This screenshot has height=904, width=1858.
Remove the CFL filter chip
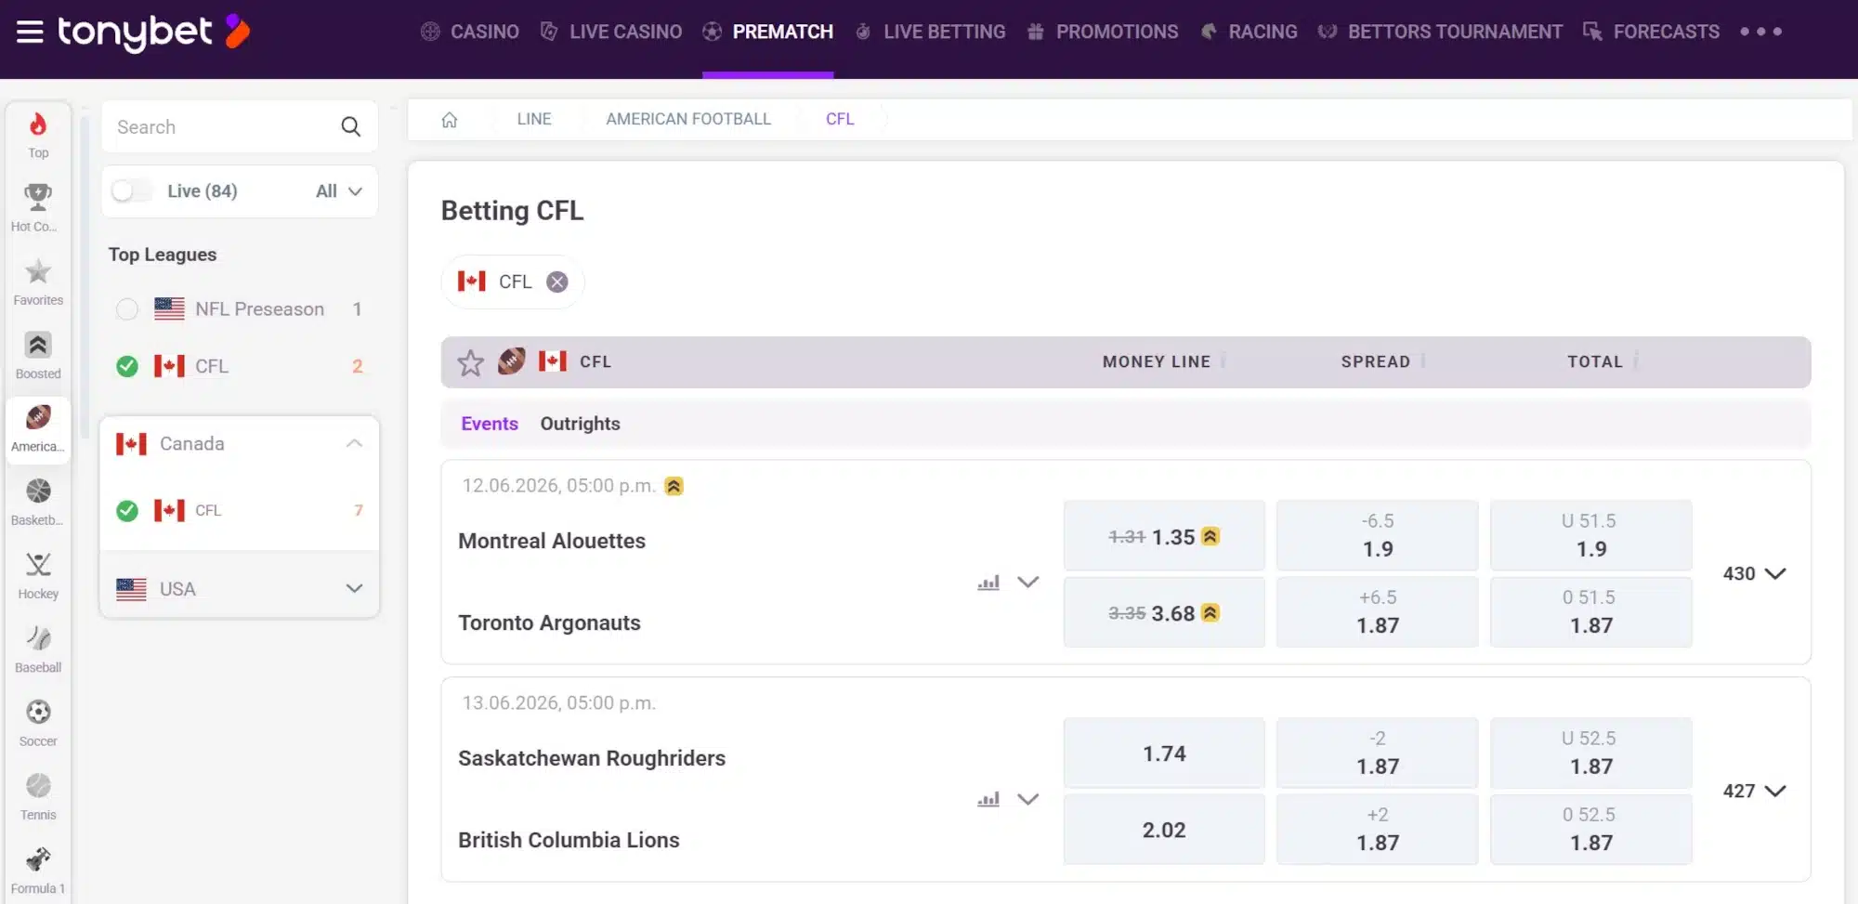(557, 282)
